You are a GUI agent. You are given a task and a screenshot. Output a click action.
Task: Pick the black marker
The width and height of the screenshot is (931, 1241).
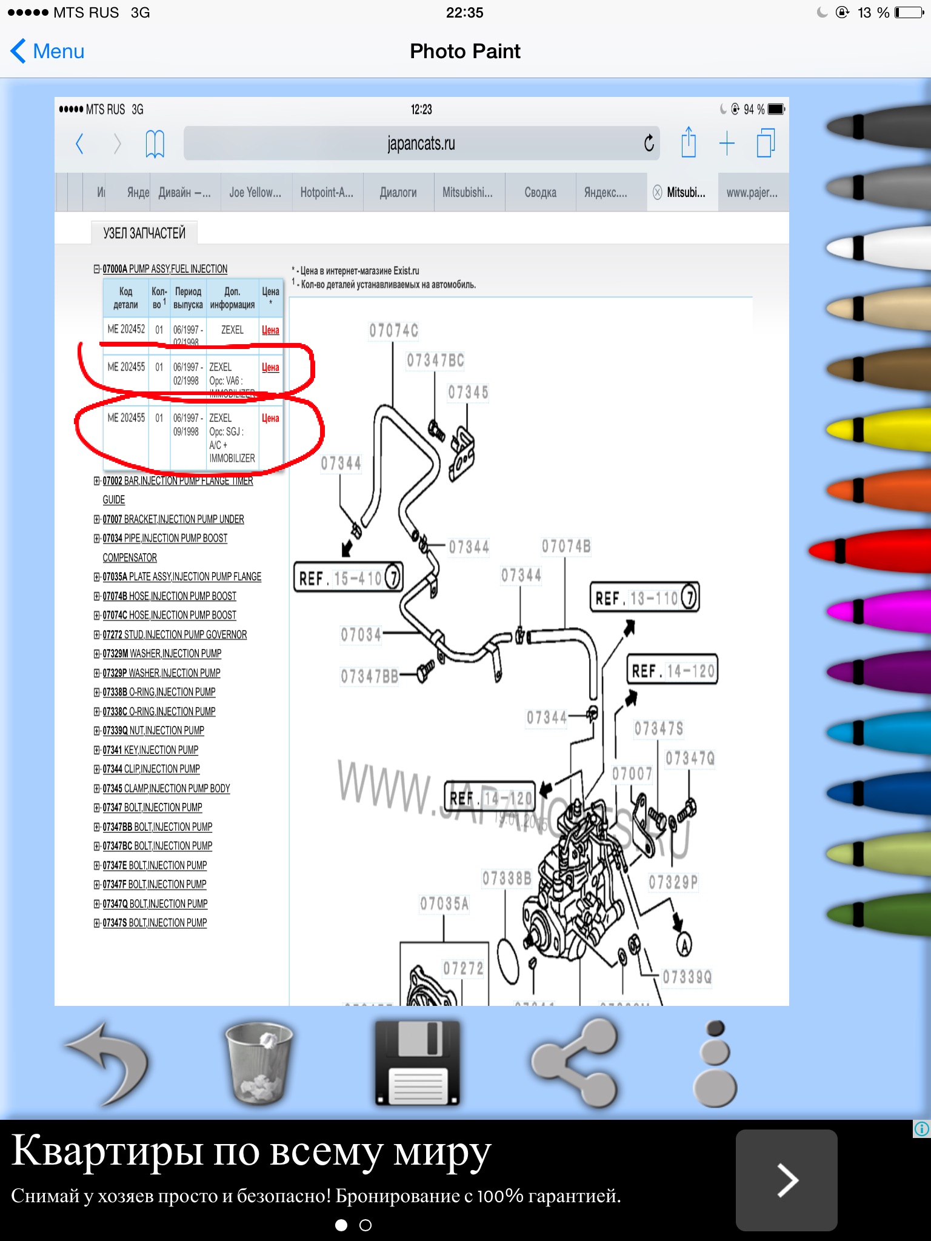click(x=879, y=126)
